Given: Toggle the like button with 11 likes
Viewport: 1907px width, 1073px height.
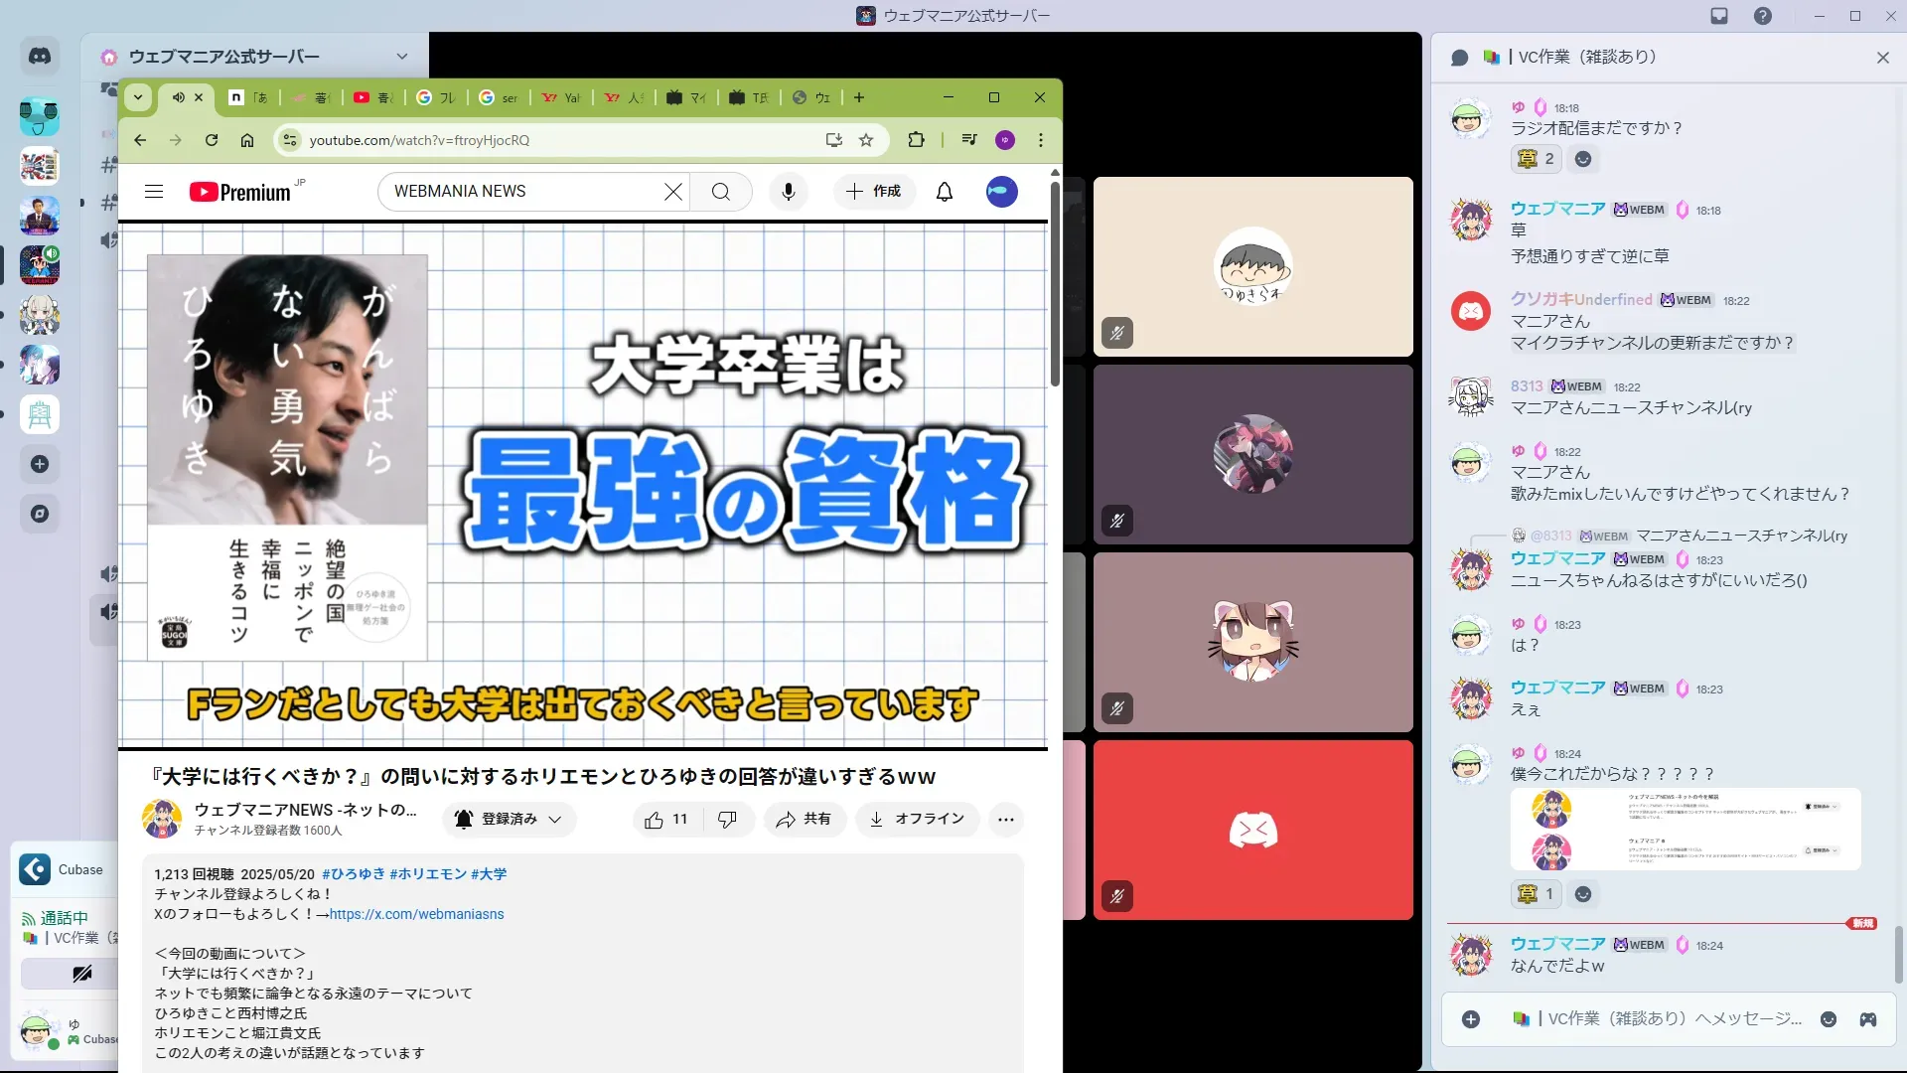Looking at the screenshot, I should pos(665,820).
